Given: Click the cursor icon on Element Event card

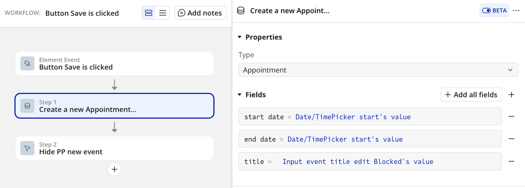Looking at the screenshot, I should pyautogui.click(x=28, y=63).
